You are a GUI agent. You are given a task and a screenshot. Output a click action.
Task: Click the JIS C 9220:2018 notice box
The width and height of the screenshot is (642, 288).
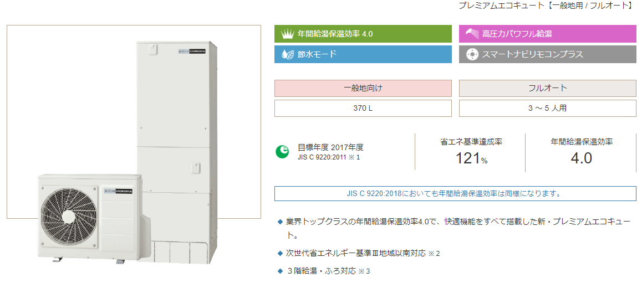click(455, 193)
